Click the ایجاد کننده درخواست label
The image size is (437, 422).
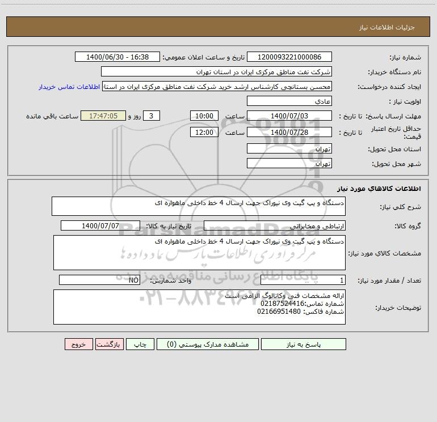click(389, 87)
